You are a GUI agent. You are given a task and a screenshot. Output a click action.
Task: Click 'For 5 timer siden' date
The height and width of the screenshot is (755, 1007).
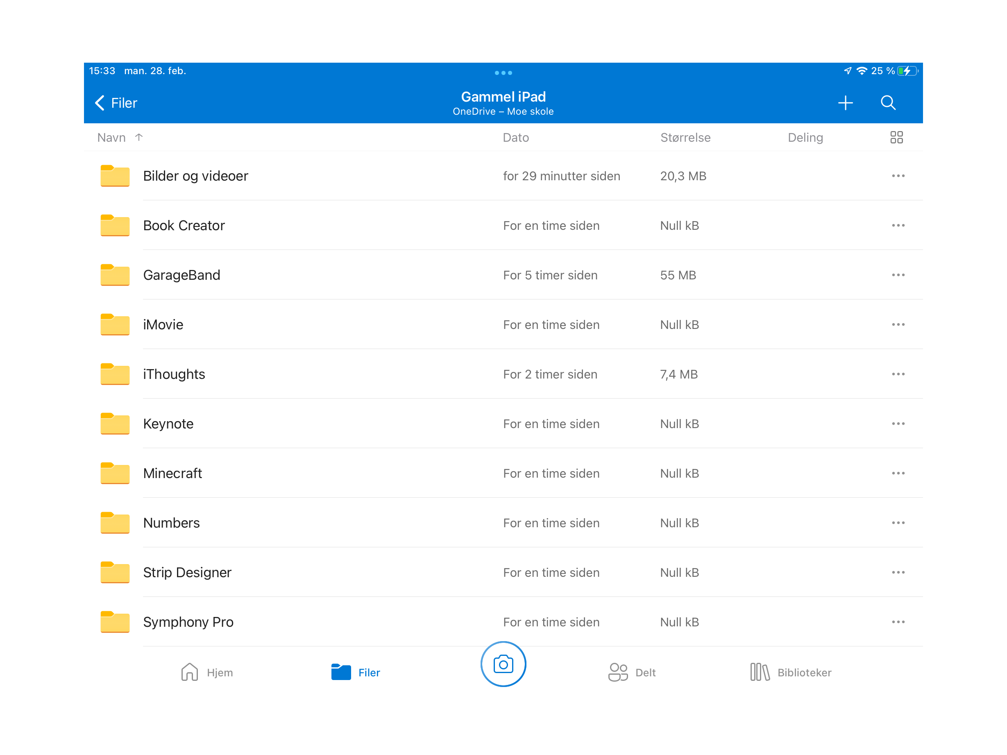550,275
